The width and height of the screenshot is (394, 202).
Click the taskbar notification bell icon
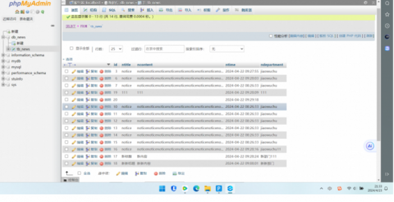click(386, 189)
